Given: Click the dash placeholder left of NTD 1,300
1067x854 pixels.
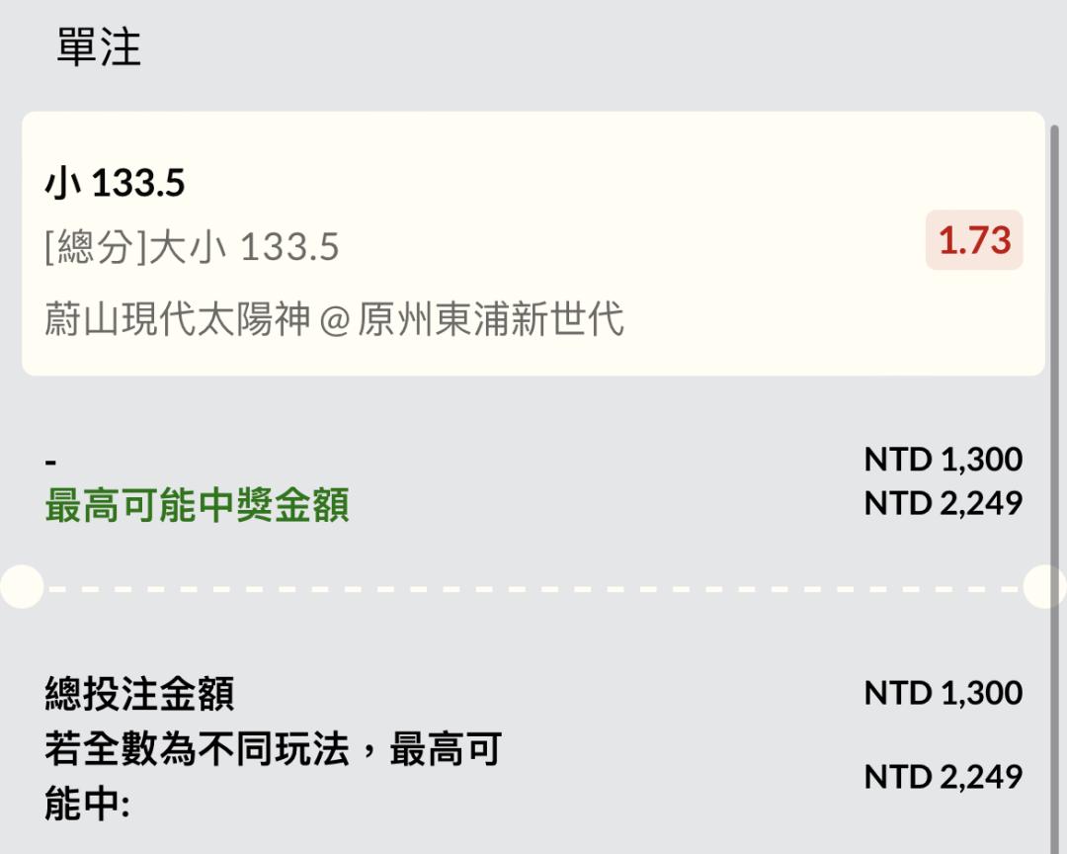Looking at the screenshot, I should point(51,463).
